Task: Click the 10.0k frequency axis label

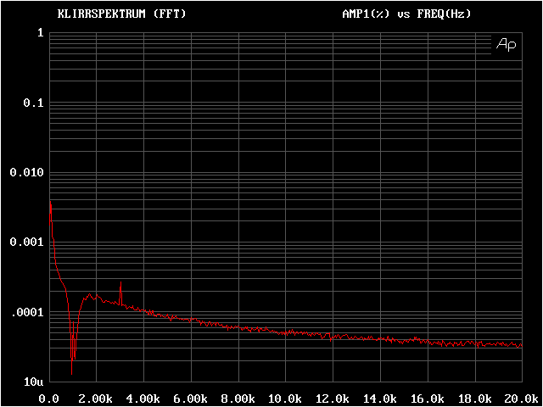Action: click(285, 398)
